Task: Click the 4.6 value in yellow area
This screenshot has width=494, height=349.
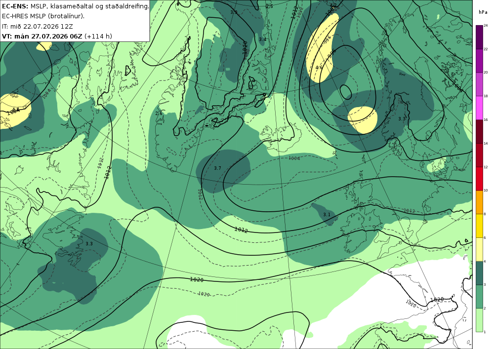Action: click(x=319, y=68)
